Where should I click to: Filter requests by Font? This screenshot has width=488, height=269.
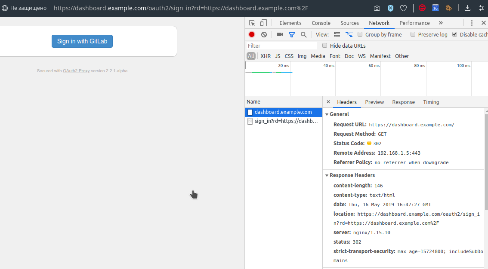coord(335,56)
